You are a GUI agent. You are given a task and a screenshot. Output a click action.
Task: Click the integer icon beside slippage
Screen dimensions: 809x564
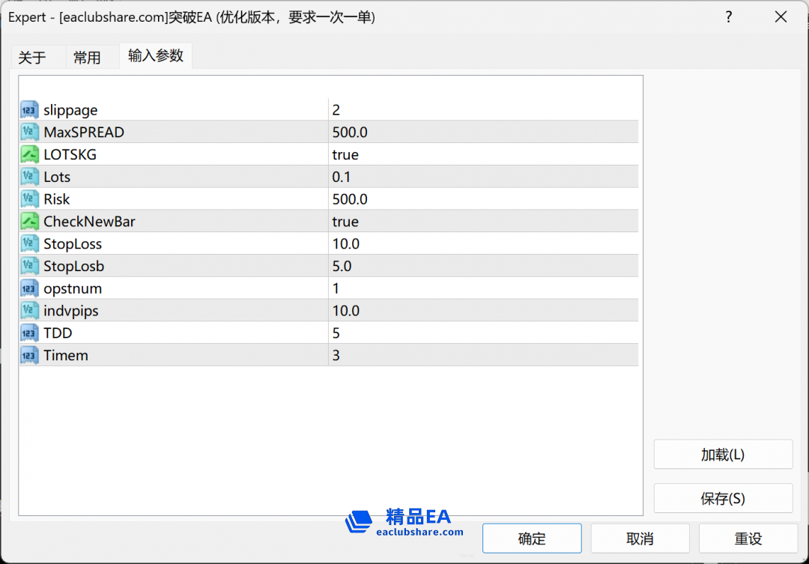click(x=29, y=110)
